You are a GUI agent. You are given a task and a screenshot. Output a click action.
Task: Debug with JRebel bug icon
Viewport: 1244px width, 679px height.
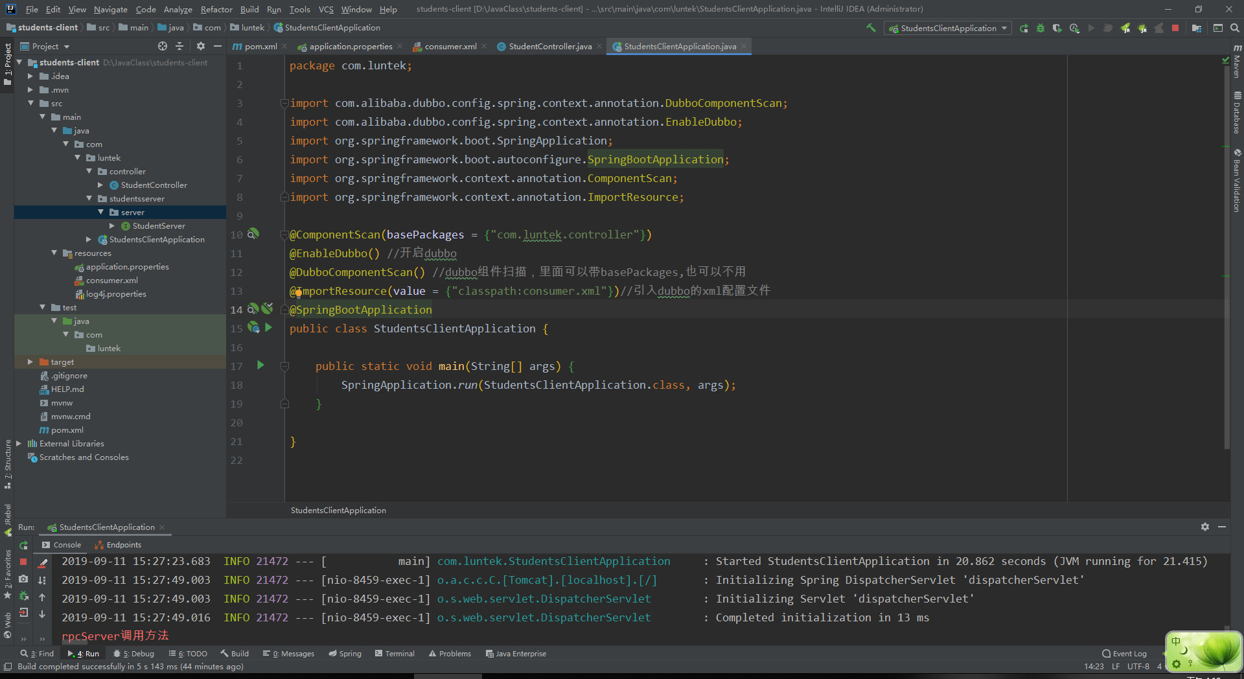tap(1142, 28)
